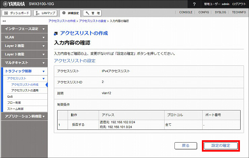Select アクセスリストの適用 in sidebar
The image size is (249, 158).
coord(25,90)
